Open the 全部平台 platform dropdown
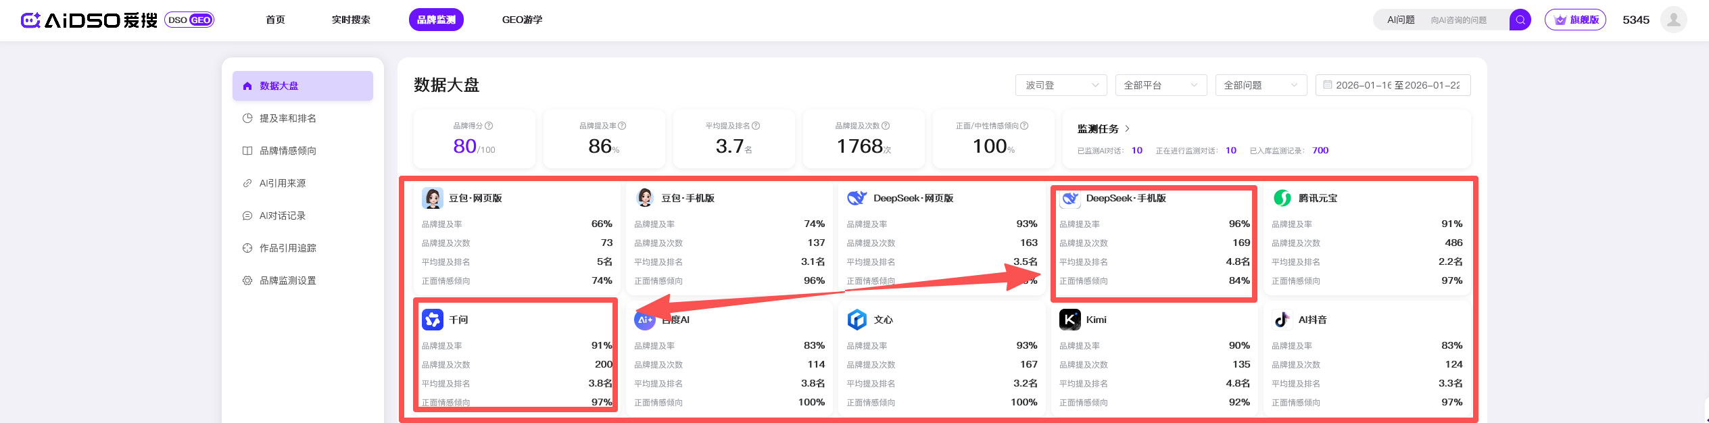This screenshot has width=1709, height=423. click(x=1160, y=85)
